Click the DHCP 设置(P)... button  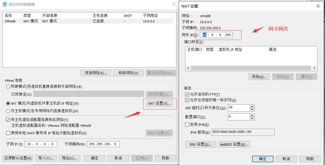159,133
